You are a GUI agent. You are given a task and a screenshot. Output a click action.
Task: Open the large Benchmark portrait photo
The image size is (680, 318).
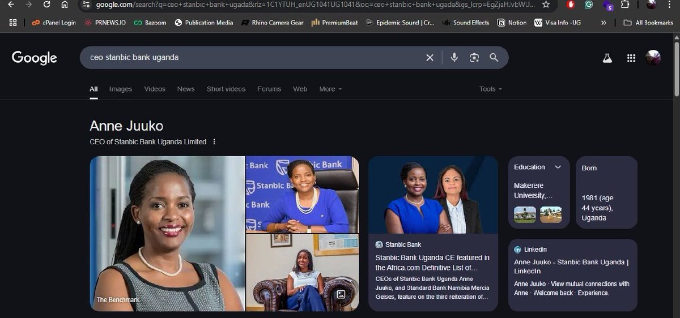[167, 234]
